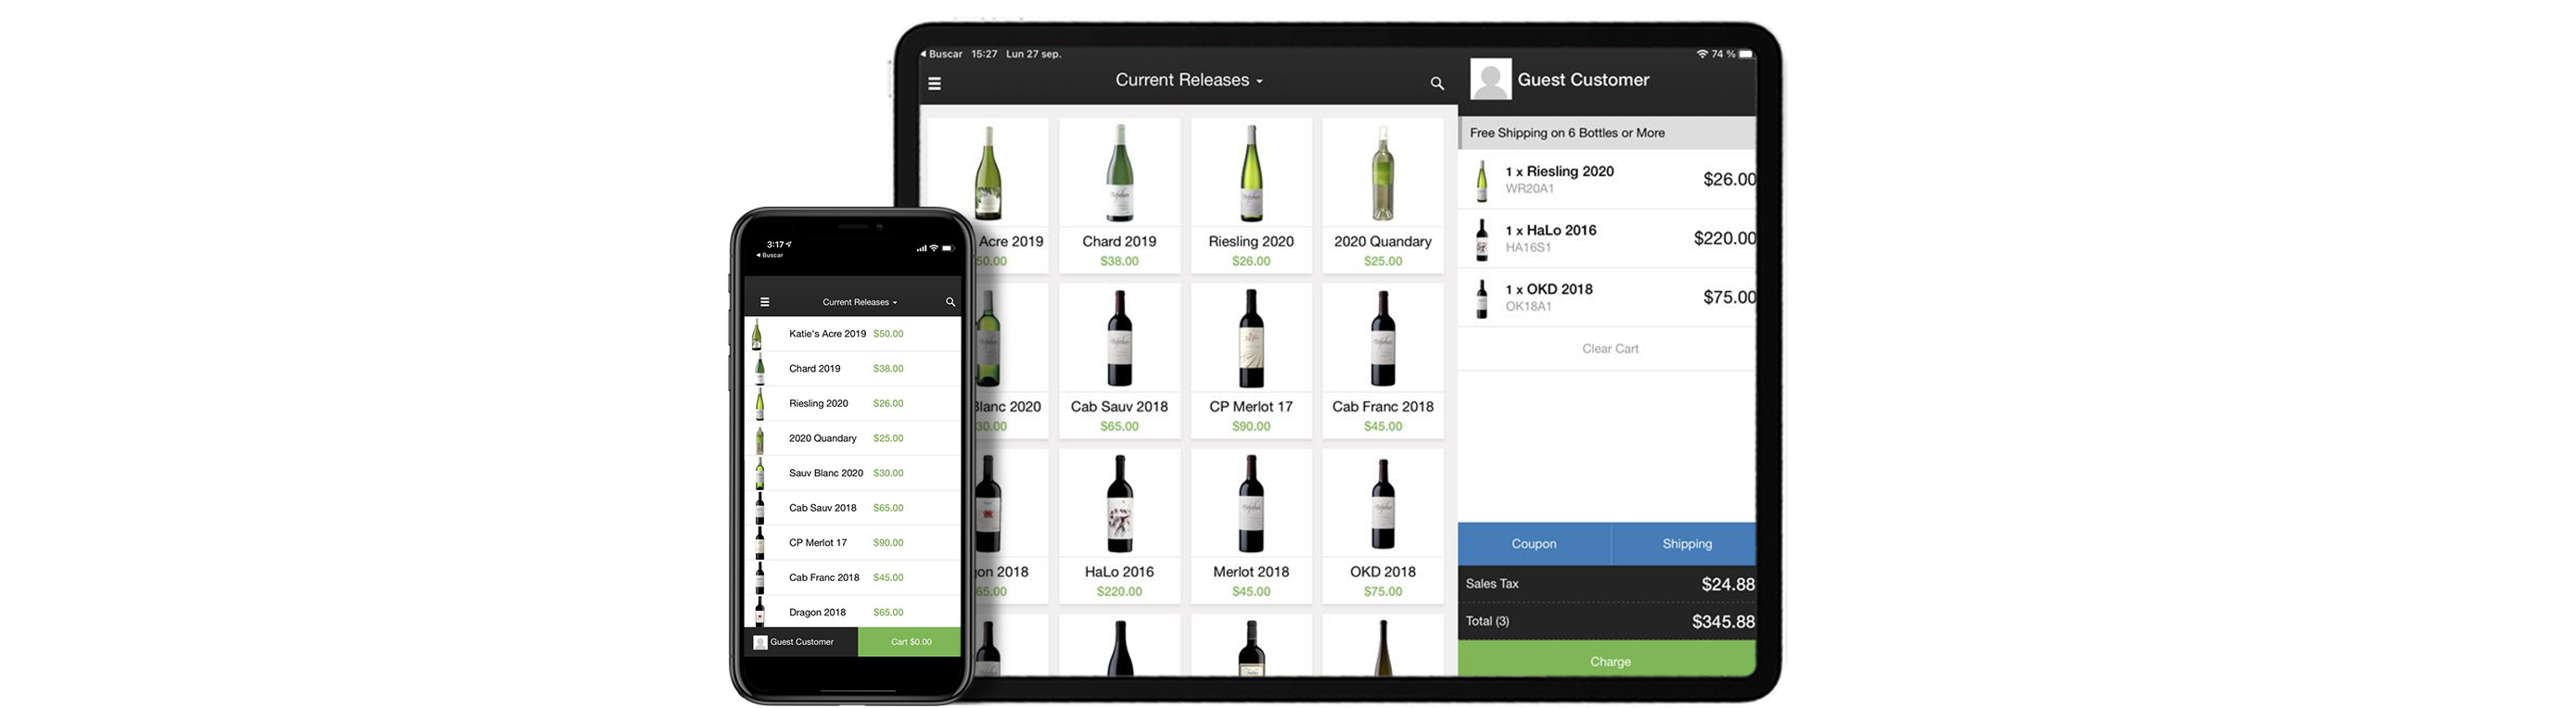The width and height of the screenshot is (2576, 708).
Task: Tap the Cart $0.00 button on the phone
Action: point(910,642)
